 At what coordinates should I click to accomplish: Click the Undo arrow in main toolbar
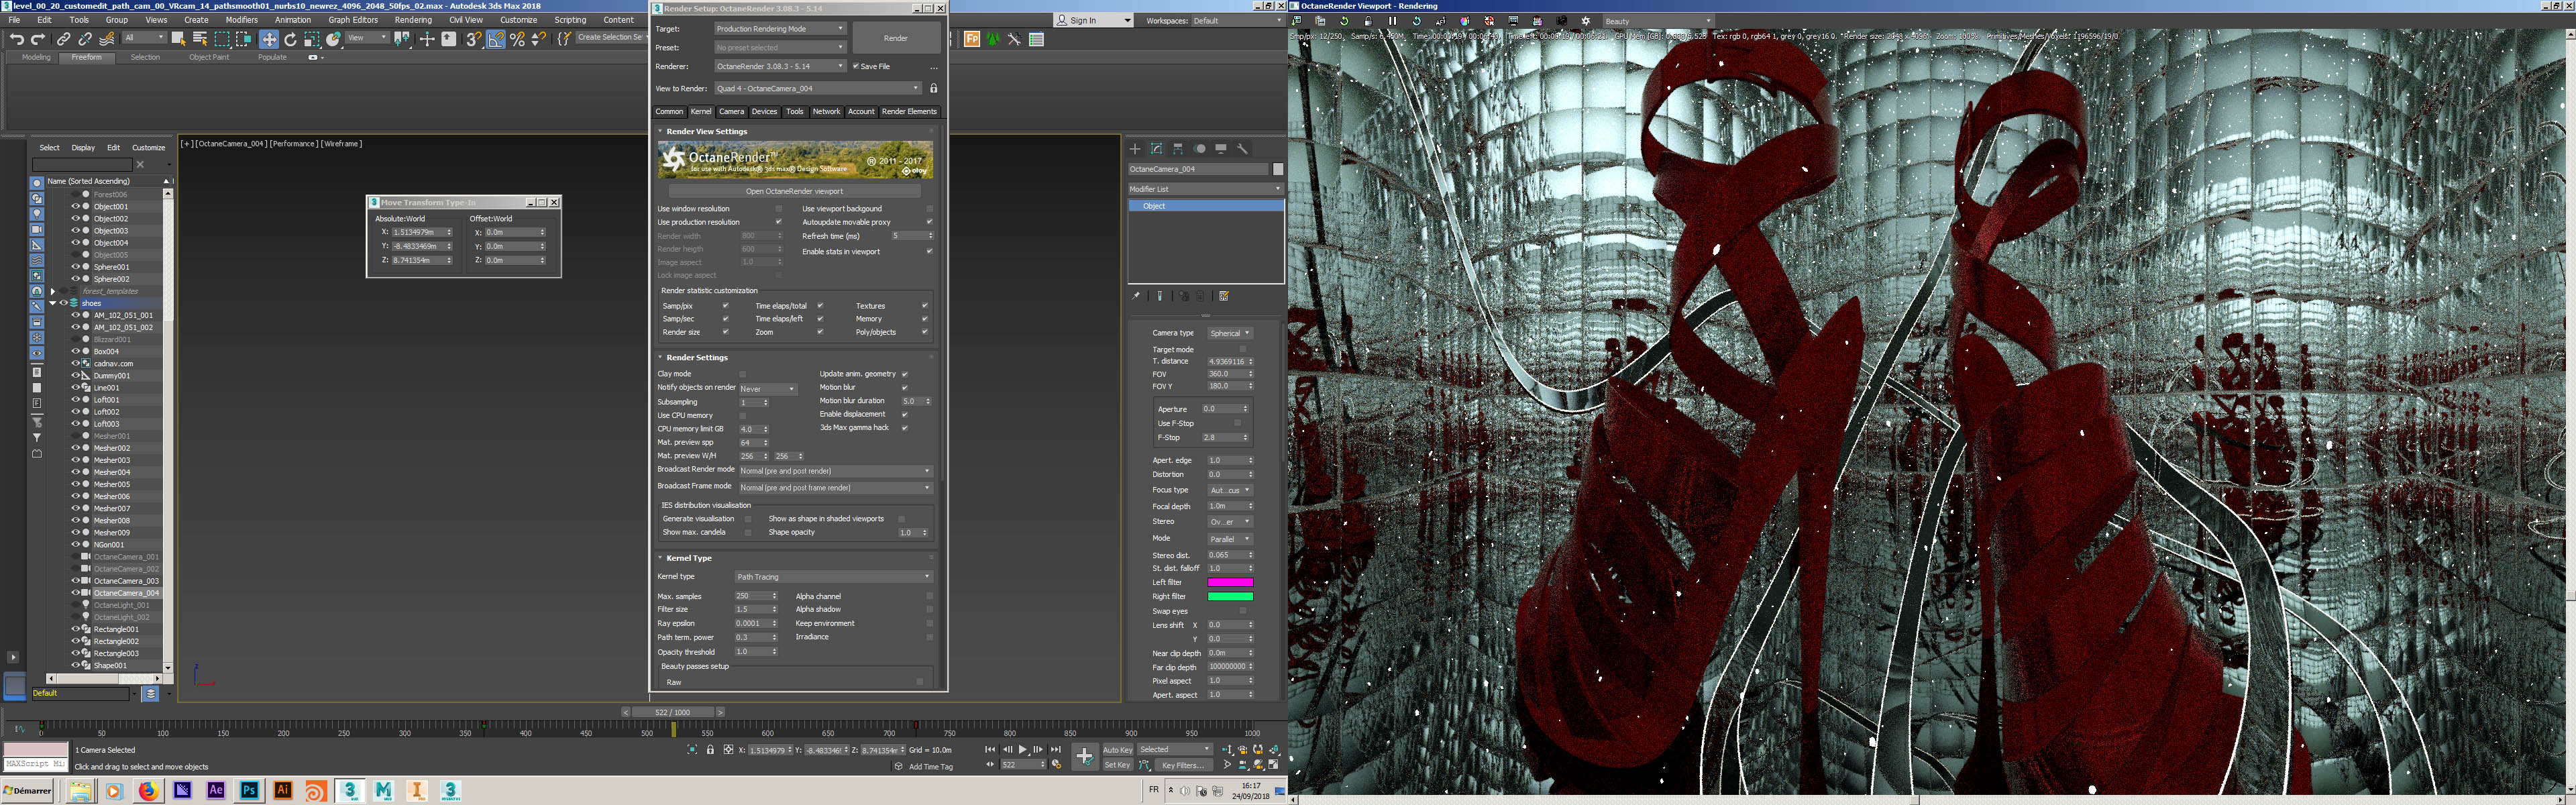point(16,39)
